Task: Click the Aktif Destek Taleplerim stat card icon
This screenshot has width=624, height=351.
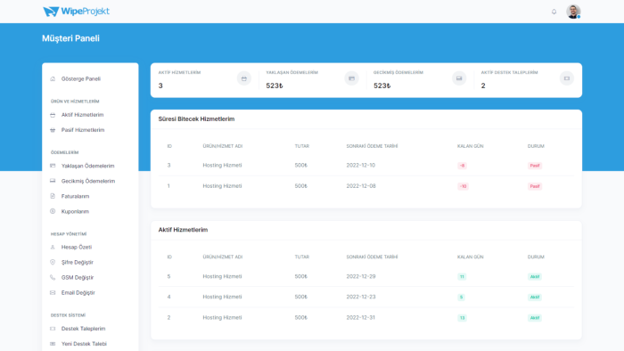Action: (567, 78)
